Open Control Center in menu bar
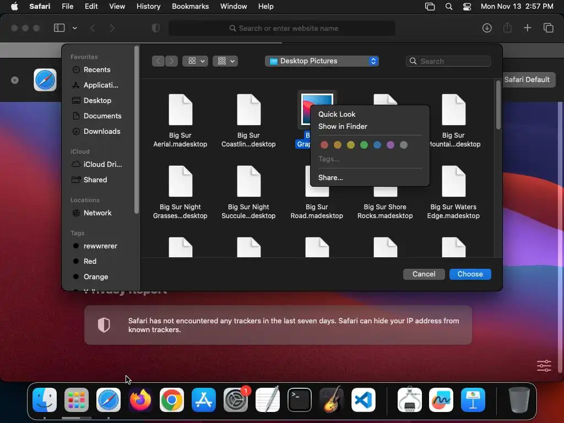This screenshot has height=423, width=564. tap(467, 7)
